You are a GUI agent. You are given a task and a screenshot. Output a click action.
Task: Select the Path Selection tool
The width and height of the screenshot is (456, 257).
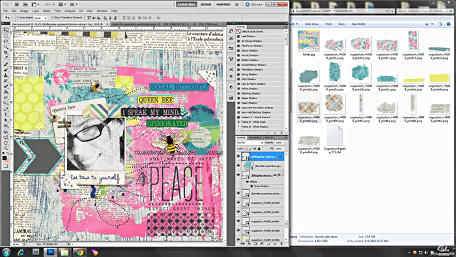pos(6,120)
